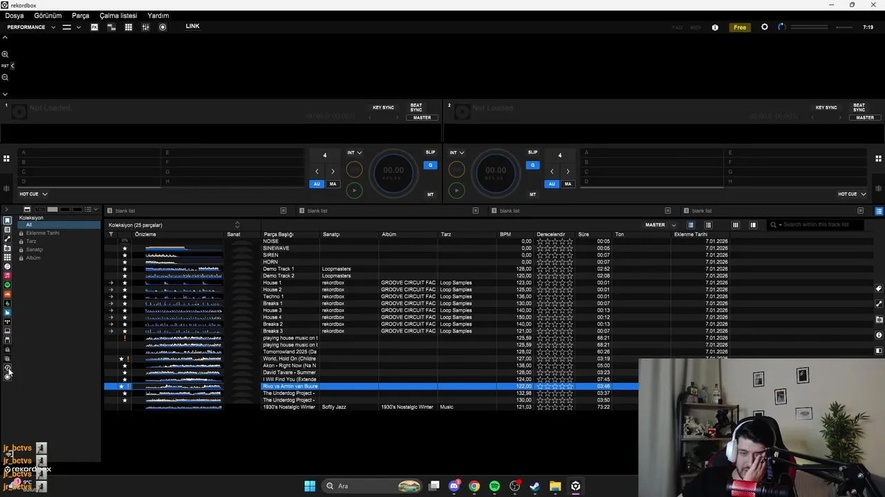
Task: Open Spotify in Windows taskbar
Action: [494, 486]
